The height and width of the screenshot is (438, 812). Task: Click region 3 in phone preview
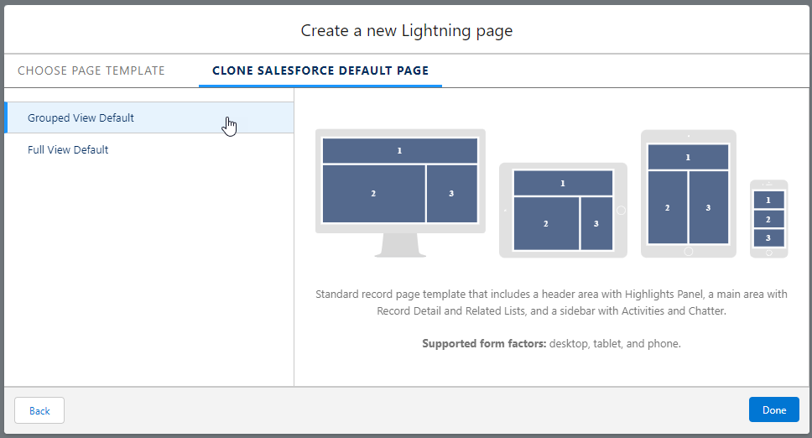tap(768, 238)
